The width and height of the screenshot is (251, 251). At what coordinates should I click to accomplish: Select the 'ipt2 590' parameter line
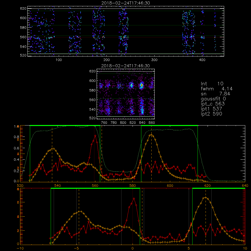211,114
